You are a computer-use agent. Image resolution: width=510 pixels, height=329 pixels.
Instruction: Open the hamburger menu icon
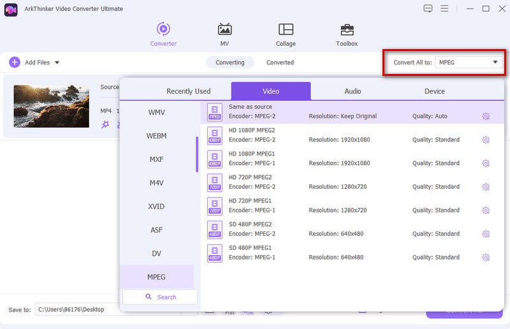(444, 8)
